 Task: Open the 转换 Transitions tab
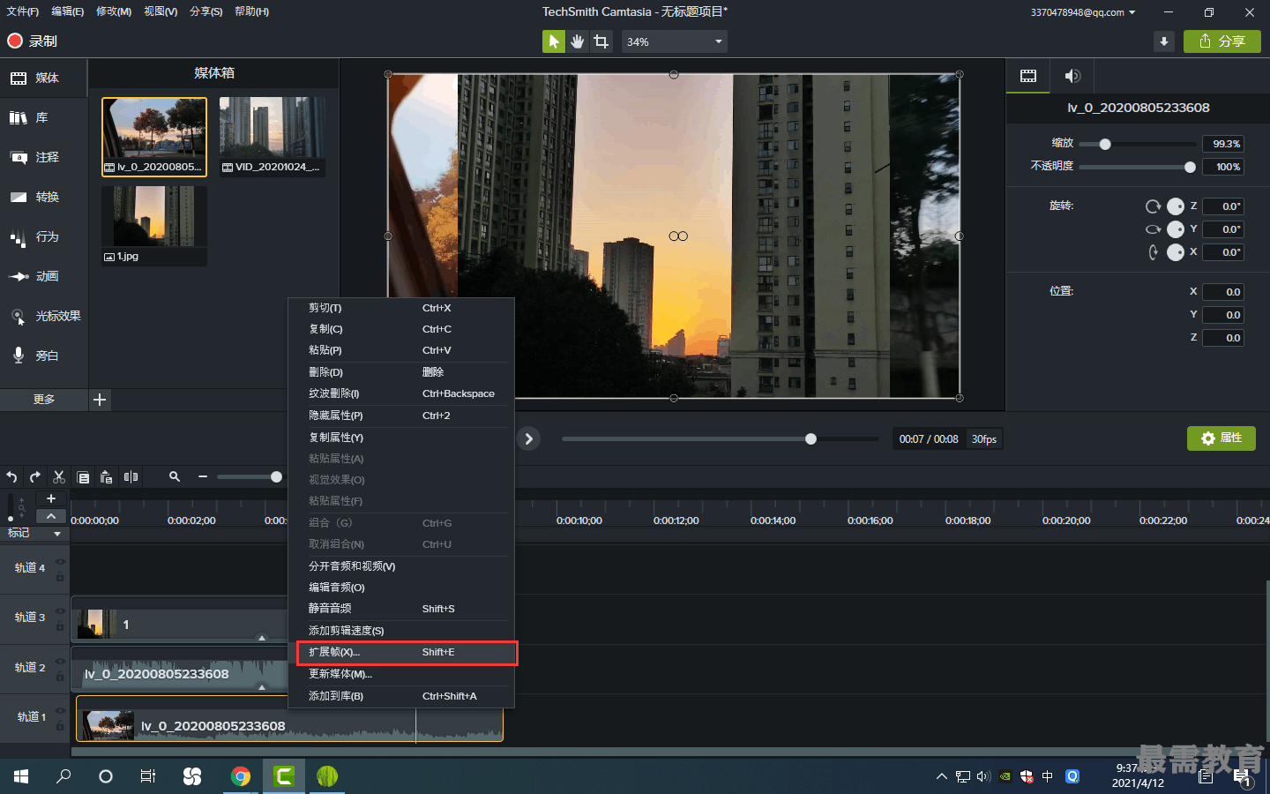click(43, 197)
